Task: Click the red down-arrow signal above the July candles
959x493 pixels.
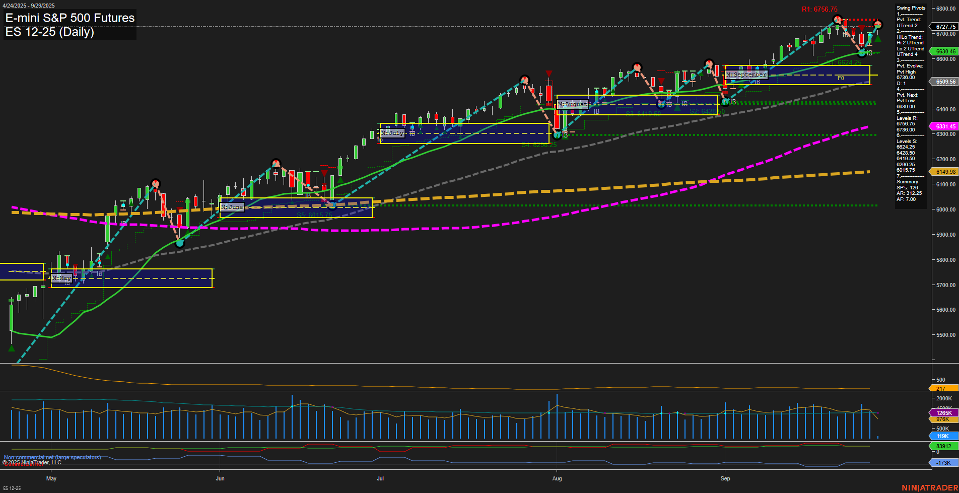Action: (x=548, y=73)
